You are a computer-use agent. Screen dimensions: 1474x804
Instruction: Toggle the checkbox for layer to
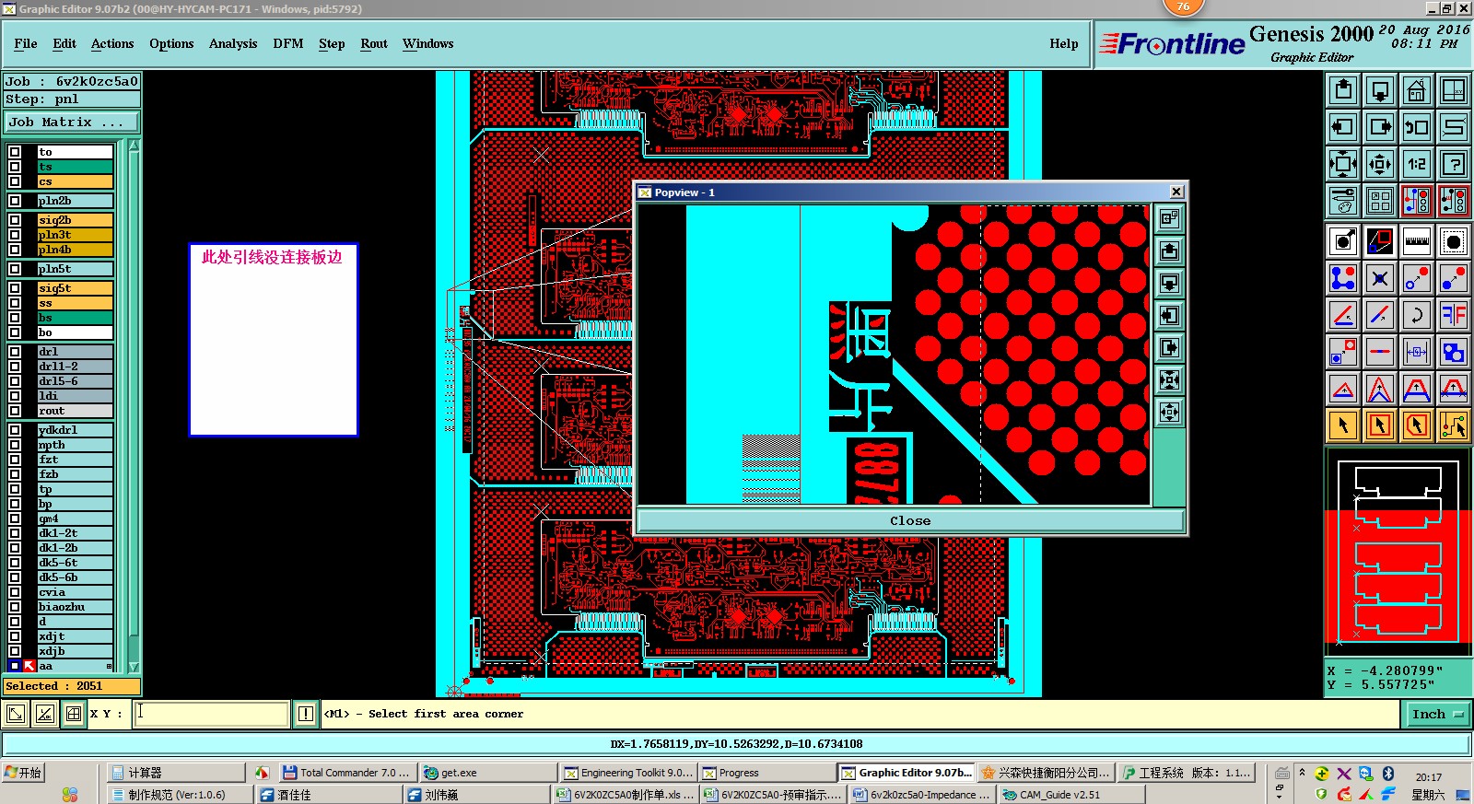pos(15,152)
